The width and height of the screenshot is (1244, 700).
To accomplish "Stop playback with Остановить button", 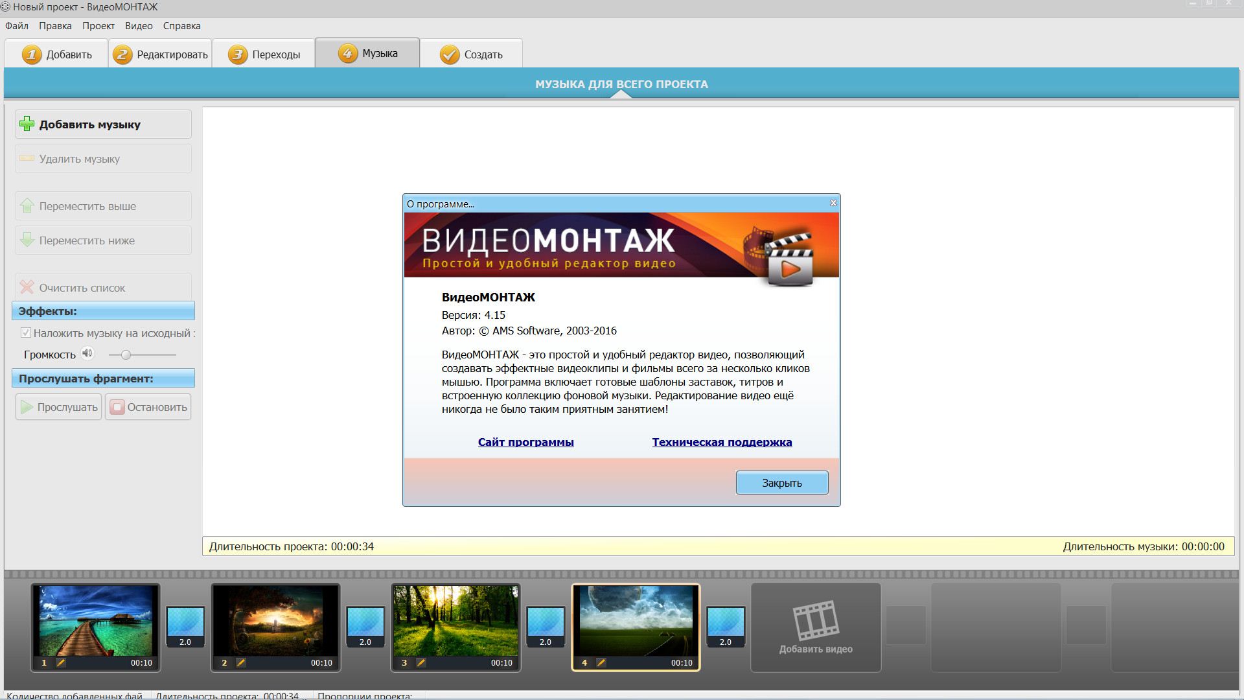I will pos(148,407).
